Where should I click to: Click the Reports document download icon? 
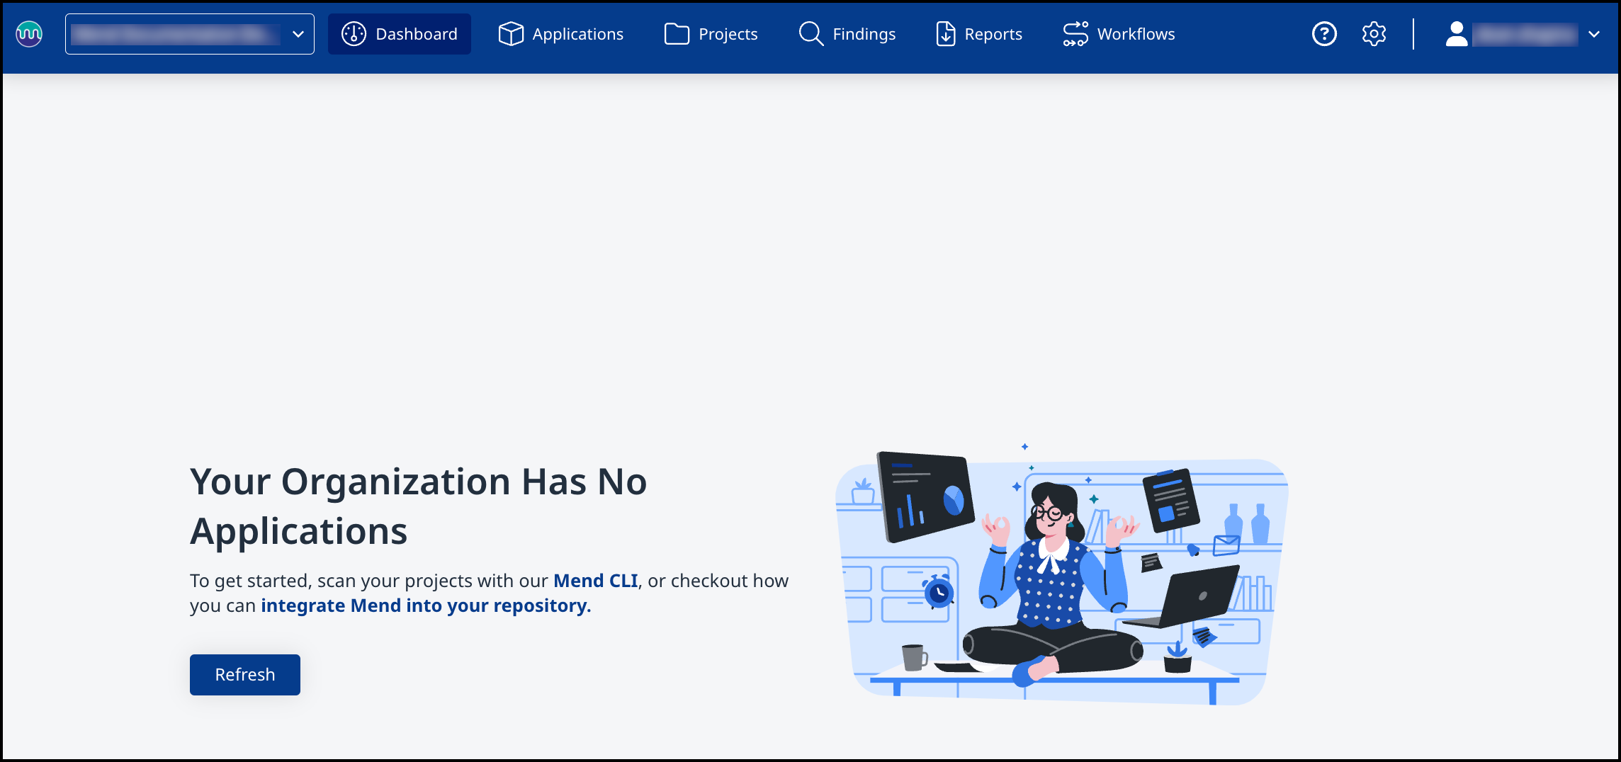[x=946, y=34]
